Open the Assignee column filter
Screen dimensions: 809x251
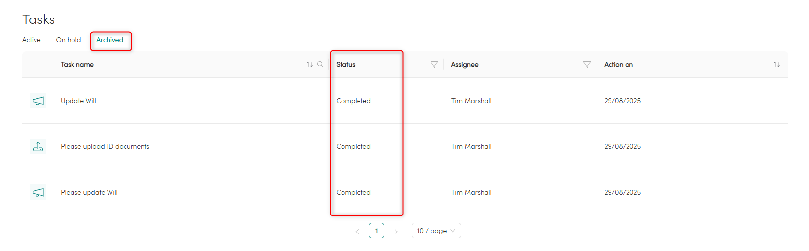pyautogui.click(x=587, y=64)
